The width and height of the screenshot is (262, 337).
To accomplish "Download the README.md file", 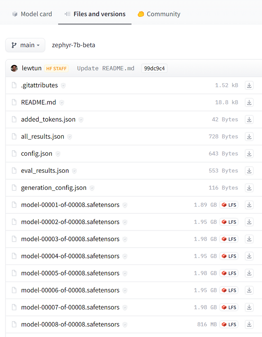I will click(249, 102).
